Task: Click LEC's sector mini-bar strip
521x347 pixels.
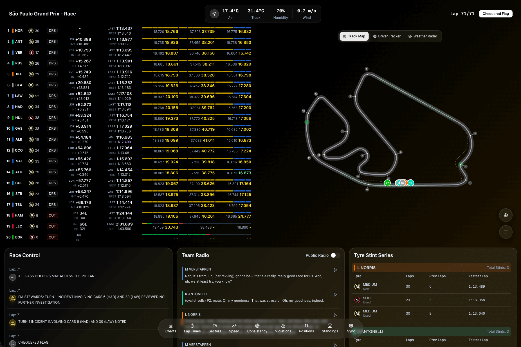Action: (197, 224)
